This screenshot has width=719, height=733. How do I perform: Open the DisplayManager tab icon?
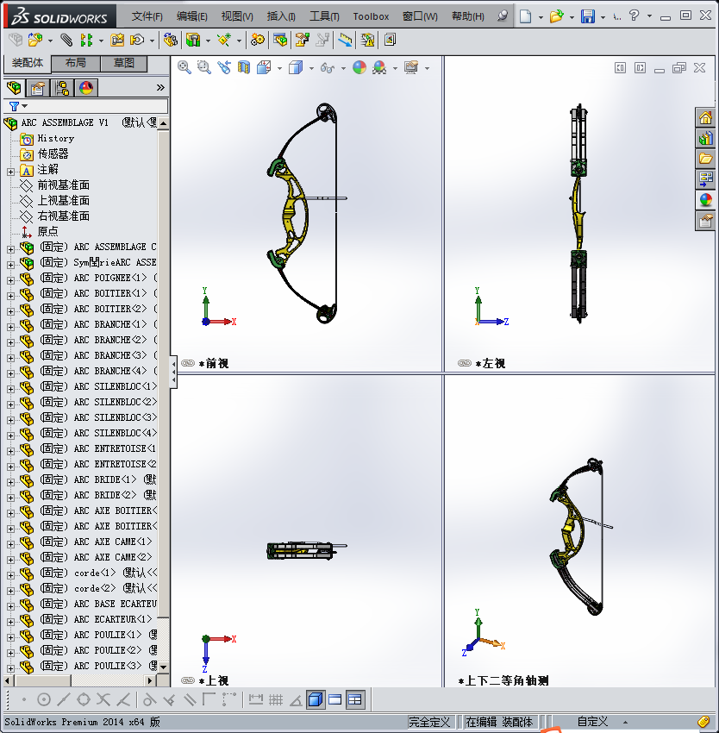[86, 87]
